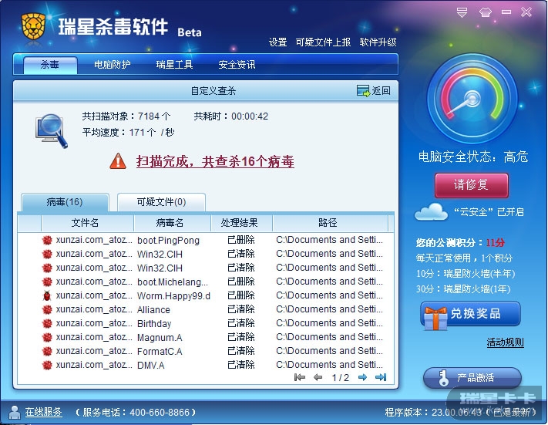Click 电脑安全状态:高危 status text

coord(473,157)
